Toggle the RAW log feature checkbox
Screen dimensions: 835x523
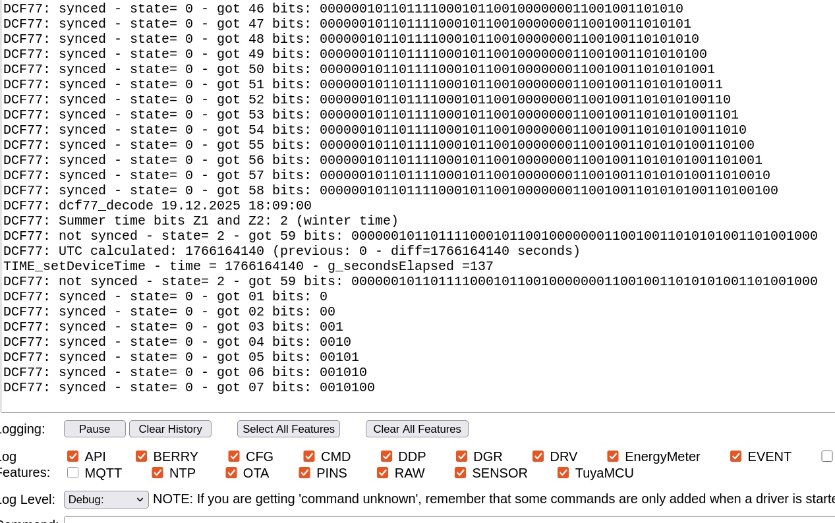point(383,472)
